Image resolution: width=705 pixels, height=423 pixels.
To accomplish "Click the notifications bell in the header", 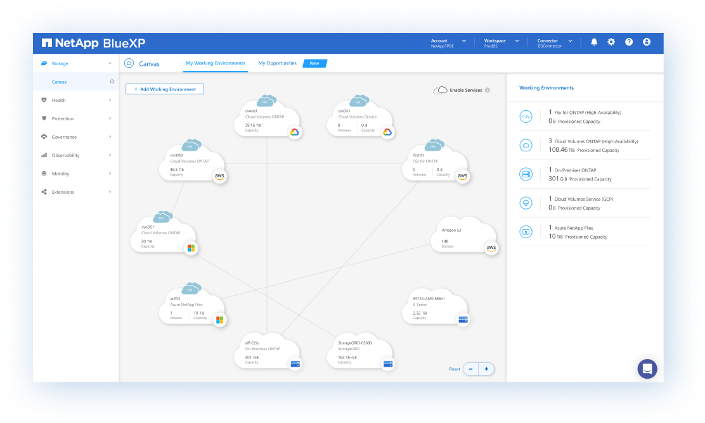I will [x=593, y=42].
